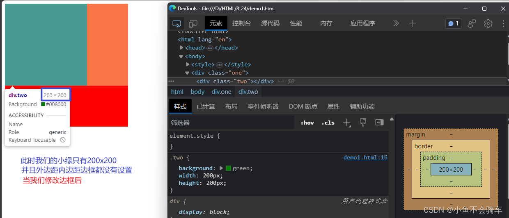Click the margin label in box model
This screenshot has height=218, width=509.
tap(415, 134)
